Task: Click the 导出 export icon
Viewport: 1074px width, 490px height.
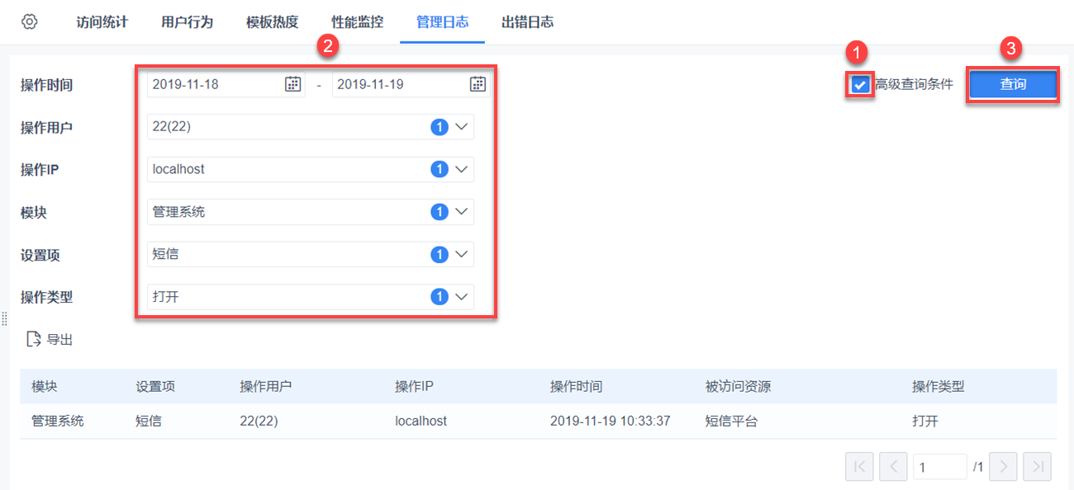Action: pyautogui.click(x=34, y=339)
